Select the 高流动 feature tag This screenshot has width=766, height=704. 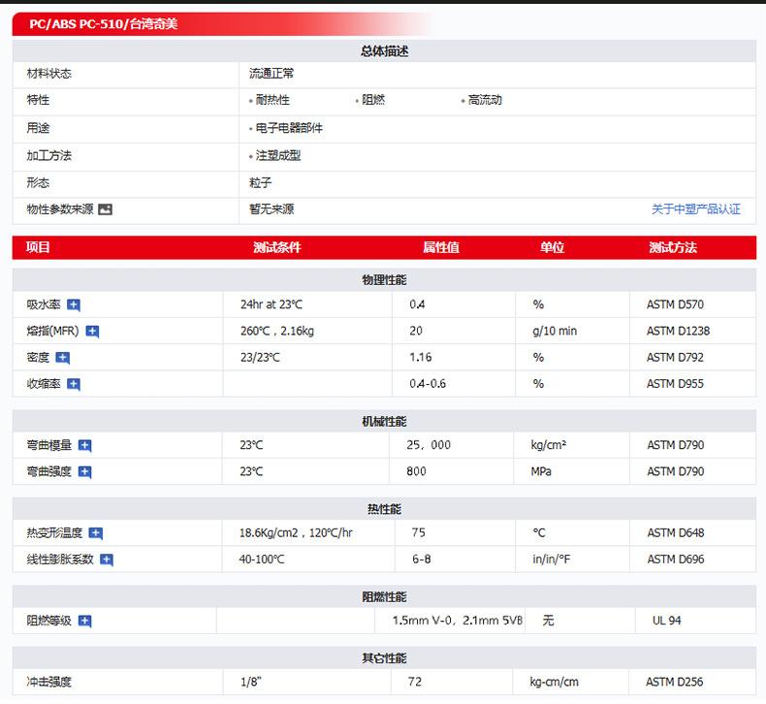click(x=484, y=100)
